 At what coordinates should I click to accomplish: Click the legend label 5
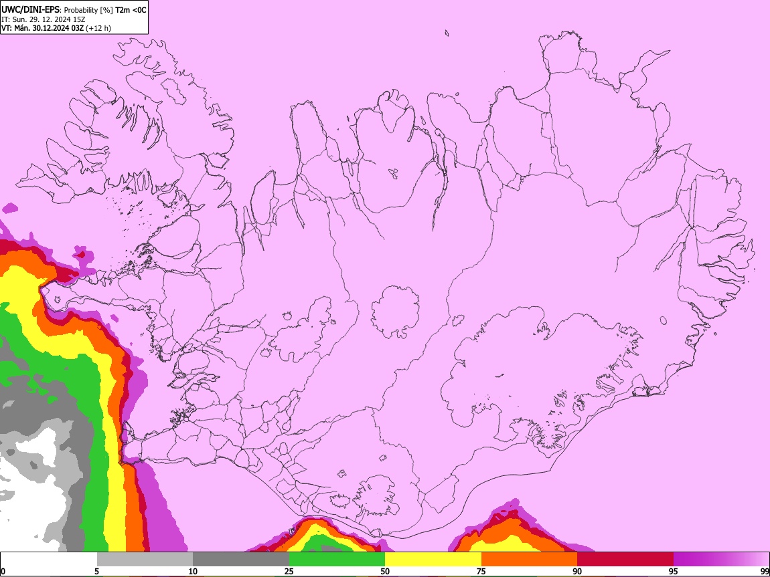(x=96, y=572)
